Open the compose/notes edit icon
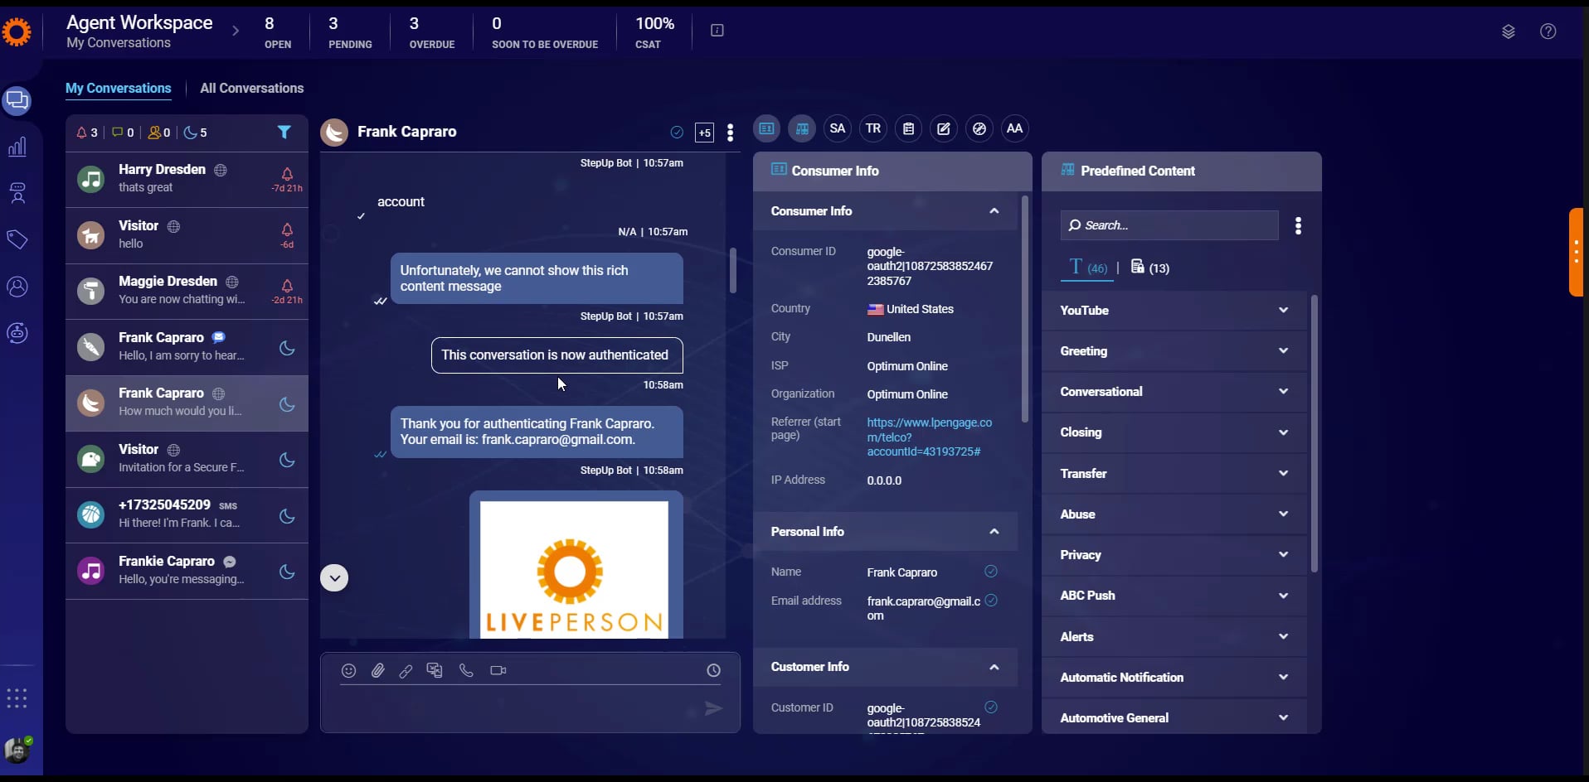Viewport: 1589px width, 782px height. click(x=945, y=128)
